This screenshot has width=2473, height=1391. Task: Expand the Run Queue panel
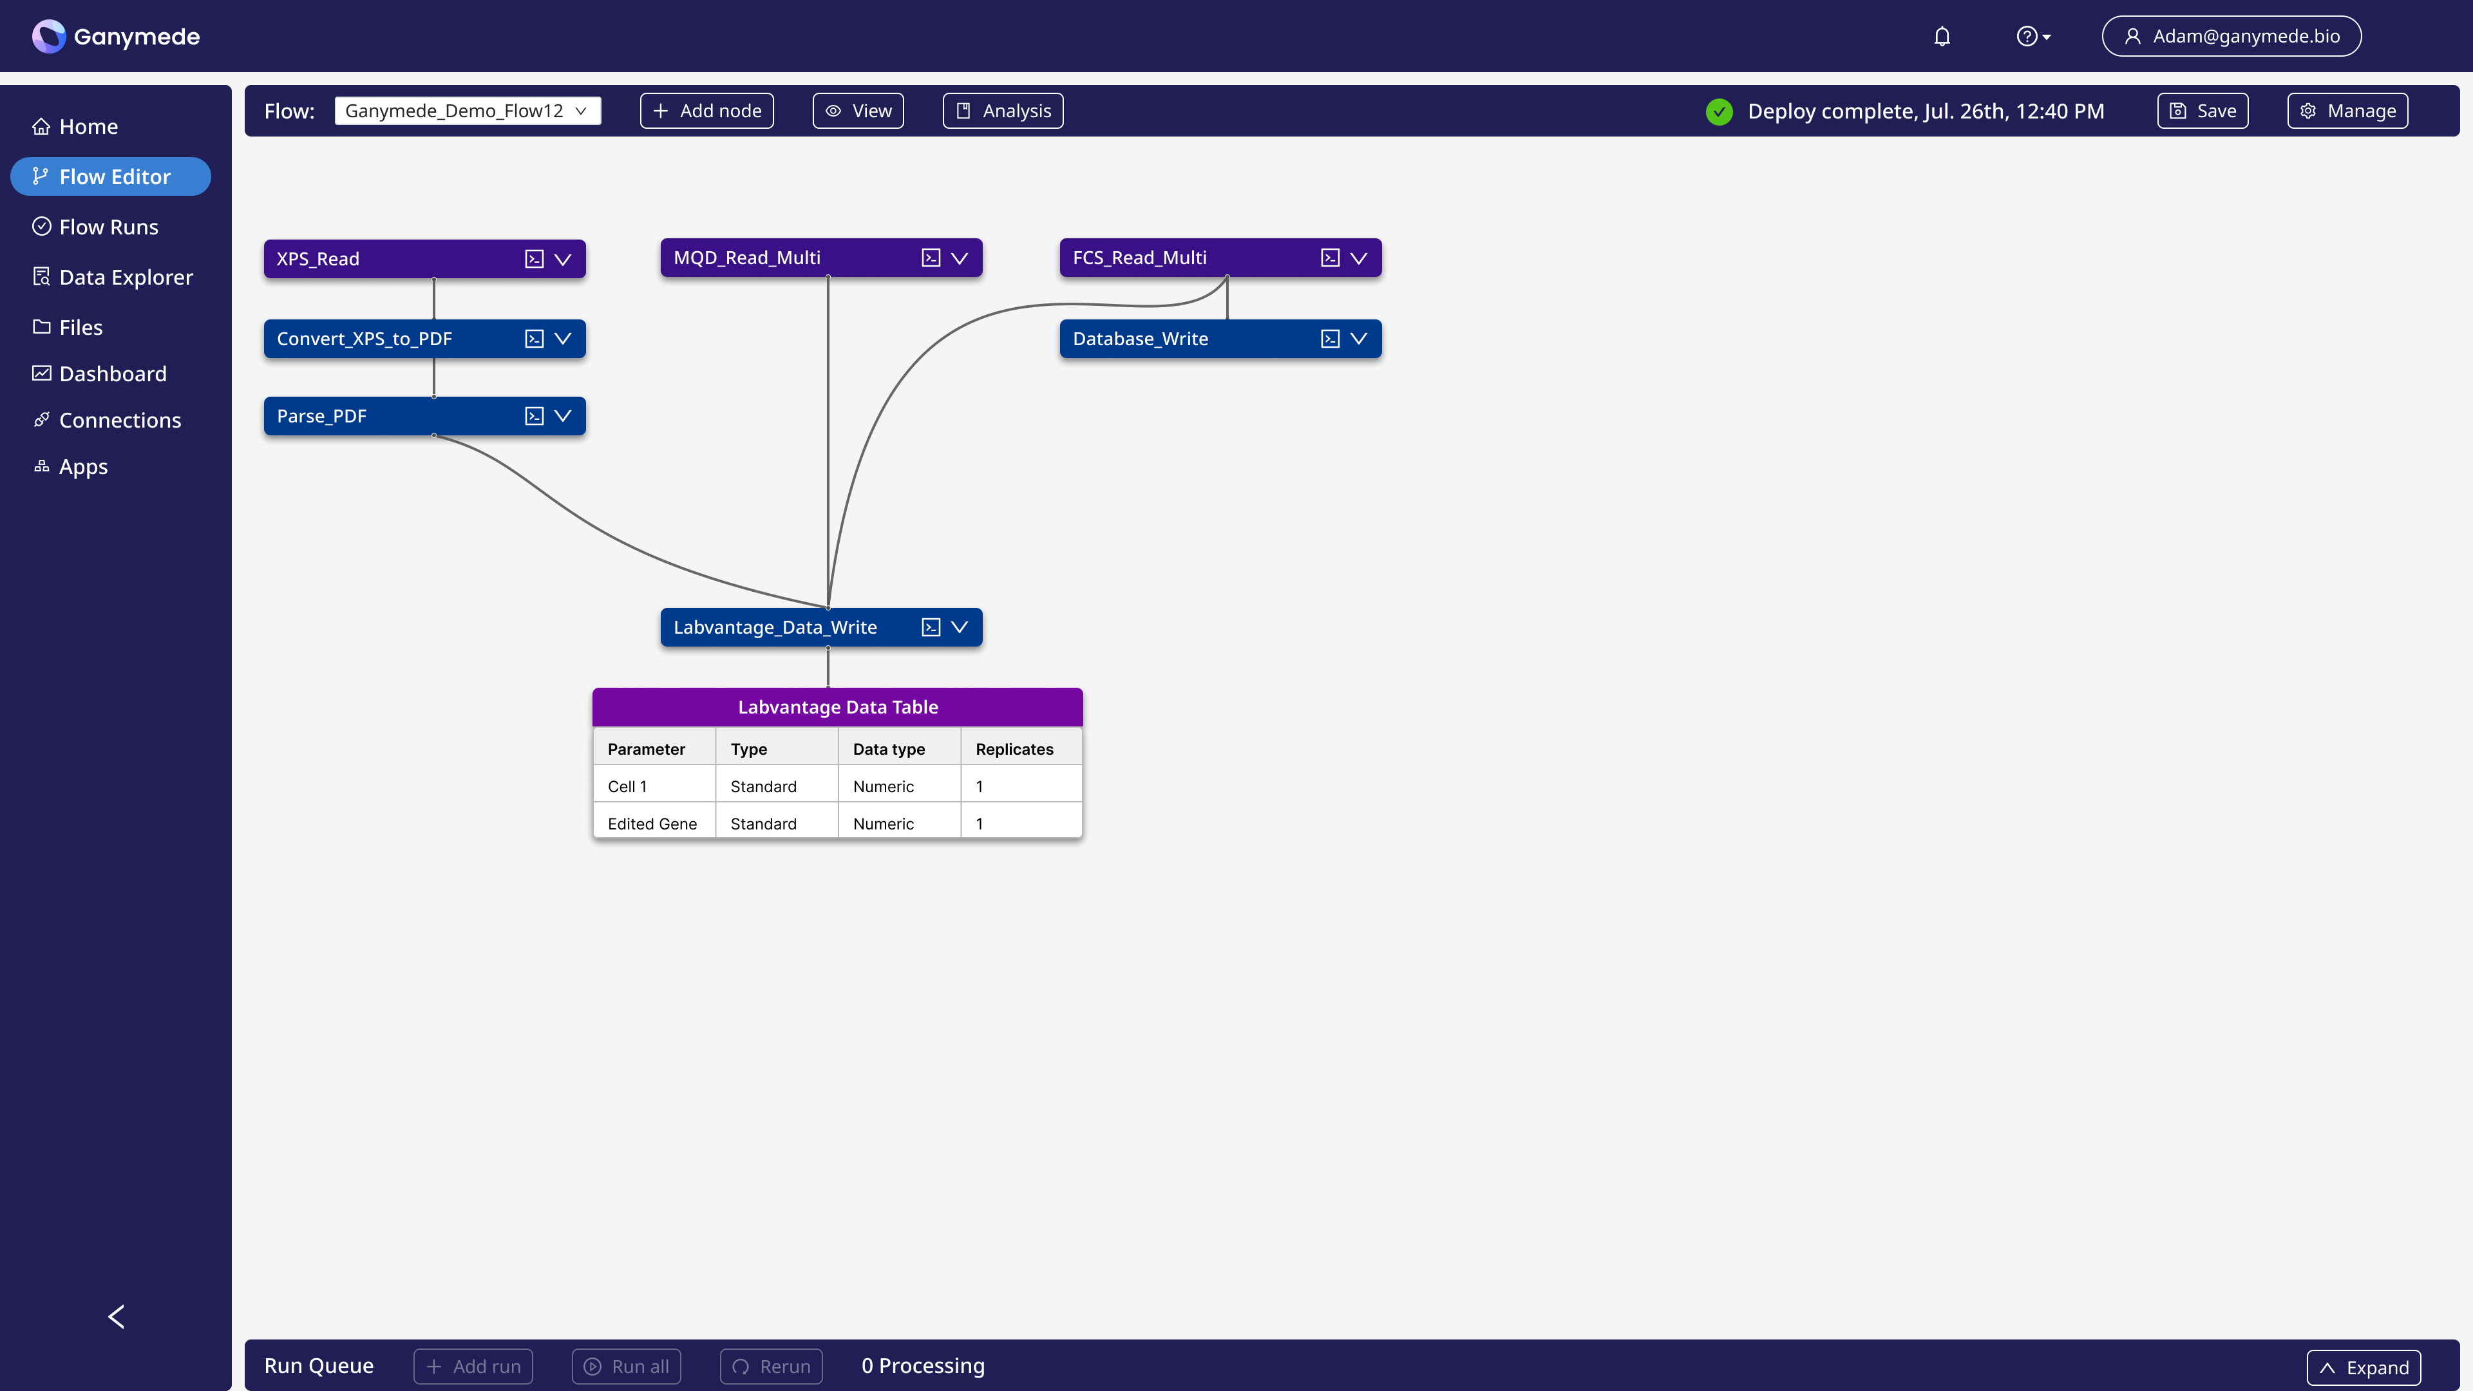pyautogui.click(x=2363, y=1367)
